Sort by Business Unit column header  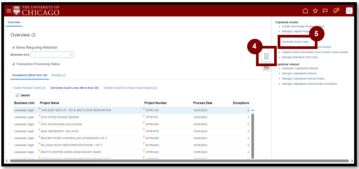(x=24, y=103)
